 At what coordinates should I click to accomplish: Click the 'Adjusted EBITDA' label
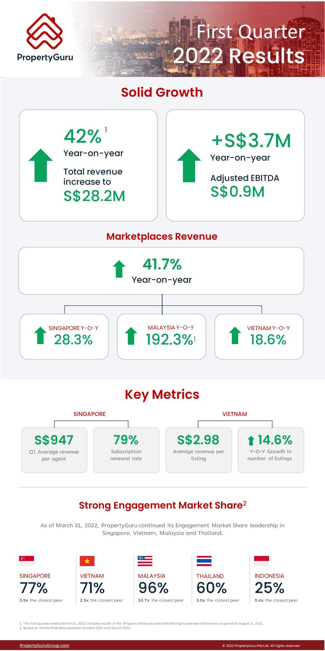[245, 178]
